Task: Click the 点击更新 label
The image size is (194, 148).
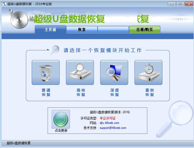Action: click(x=61, y=130)
